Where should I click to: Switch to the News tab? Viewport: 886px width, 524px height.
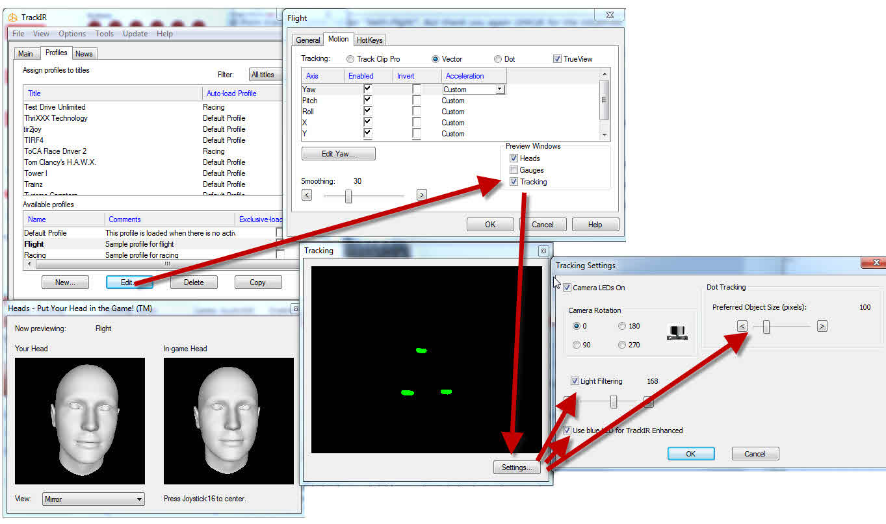point(84,54)
